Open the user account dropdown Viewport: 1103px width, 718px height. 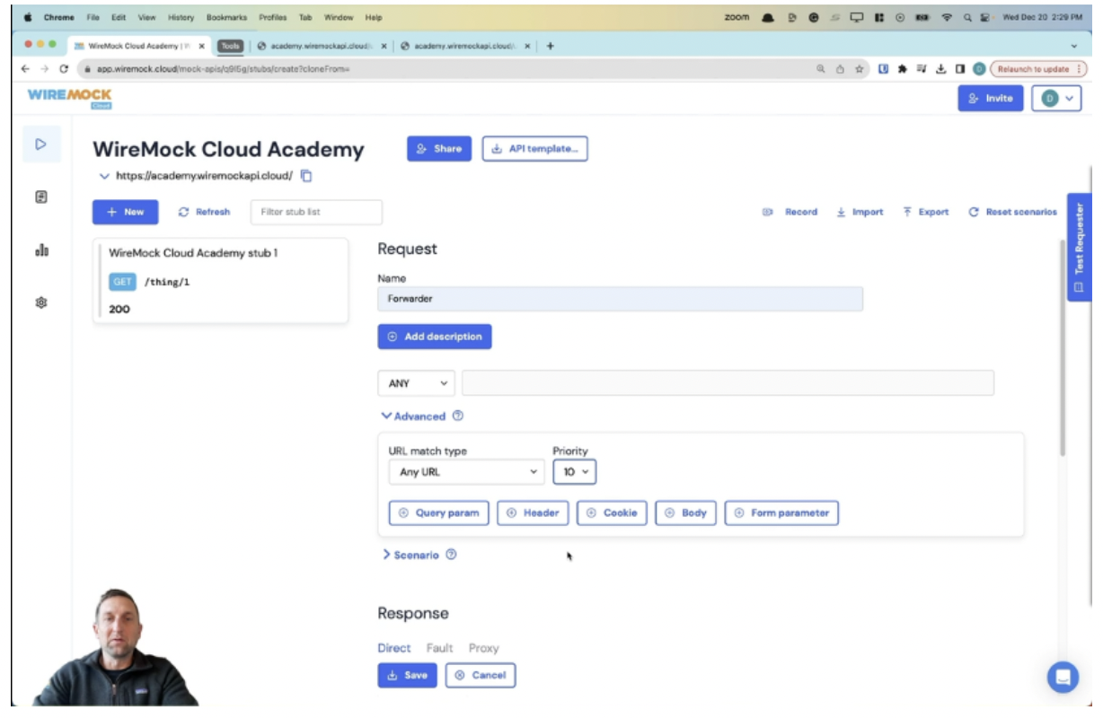[x=1055, y=99]
